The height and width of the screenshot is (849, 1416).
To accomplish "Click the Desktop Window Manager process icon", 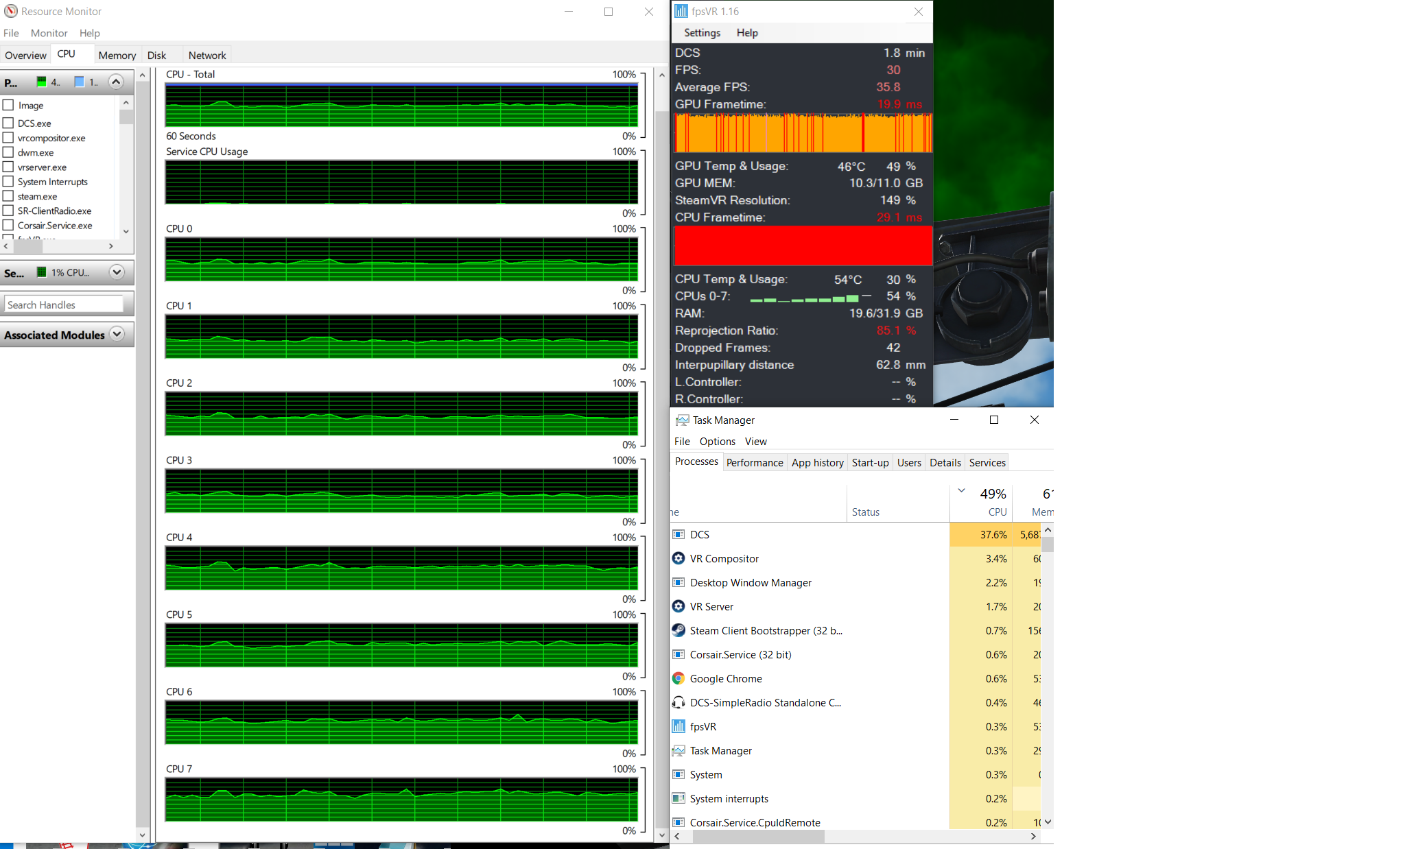I will [678, 582].
